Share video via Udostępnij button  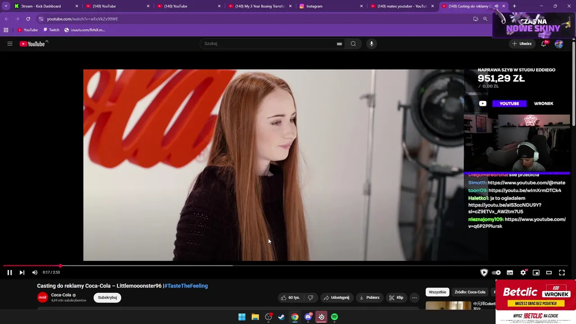[336, 297]
